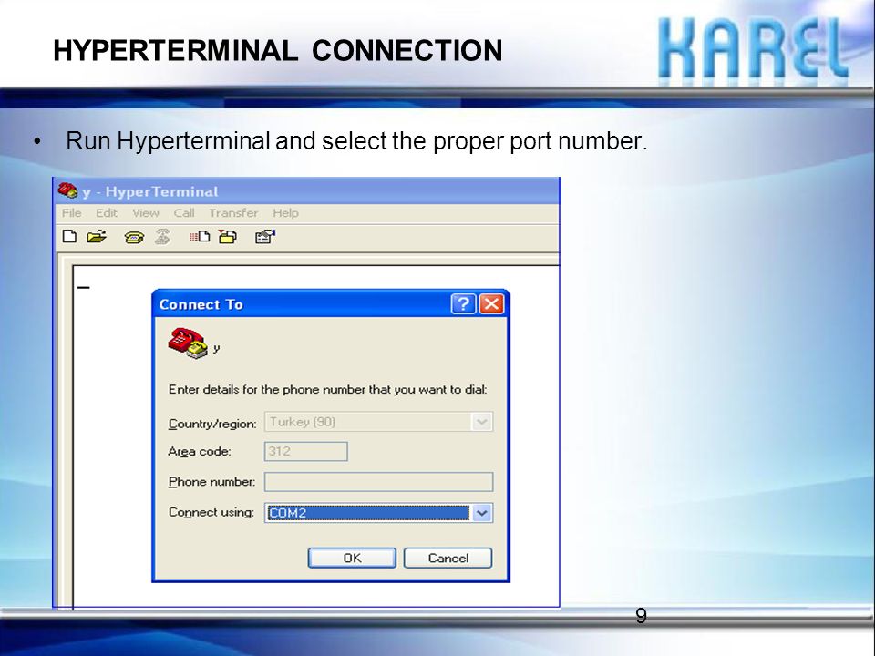
Task: Expand the Country/region dropdown
Action: click(x=481, y=422)
